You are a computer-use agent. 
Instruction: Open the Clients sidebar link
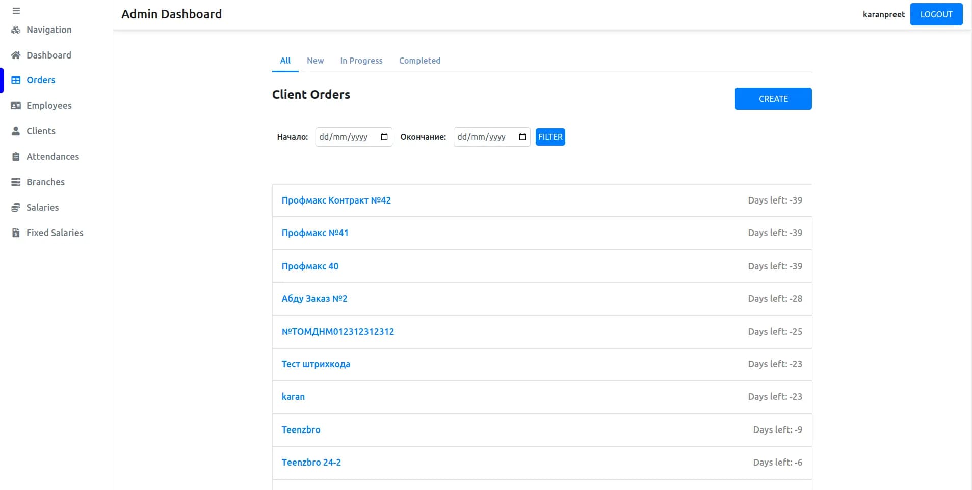(41, 131)
